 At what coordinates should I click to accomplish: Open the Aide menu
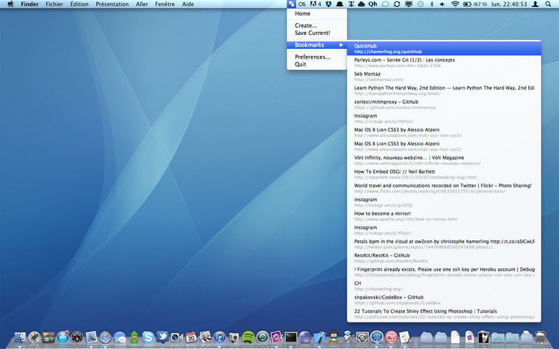click(x=188, y=4)
